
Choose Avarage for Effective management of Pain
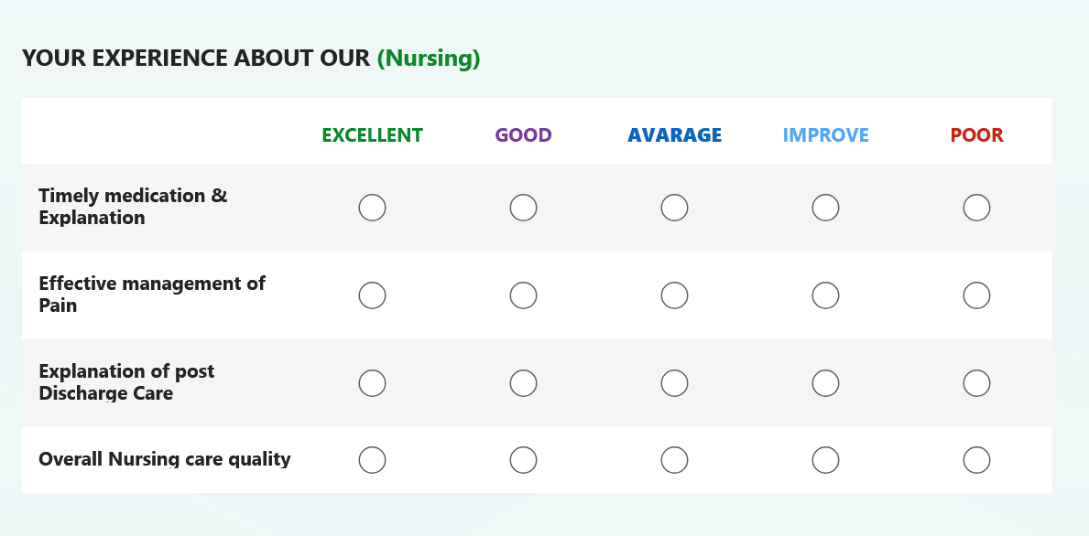(x=674, y=295)
